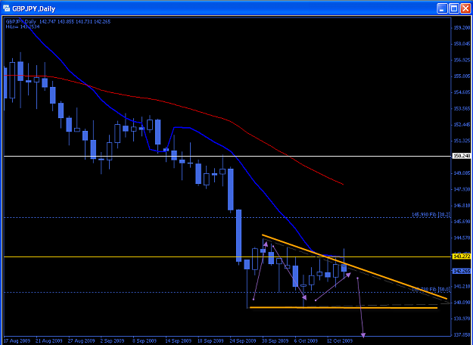Click the 138.970 price scale value

pyautogui.click(x=462, y=319)
